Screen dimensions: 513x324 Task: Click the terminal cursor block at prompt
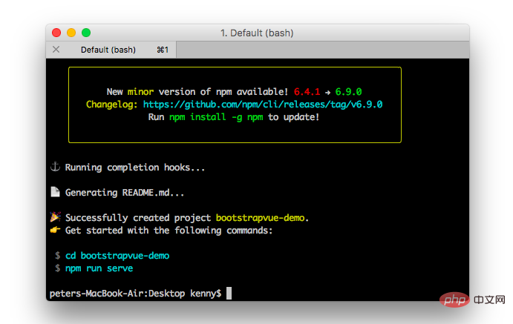pyautogui.click(x=229, y=293)
